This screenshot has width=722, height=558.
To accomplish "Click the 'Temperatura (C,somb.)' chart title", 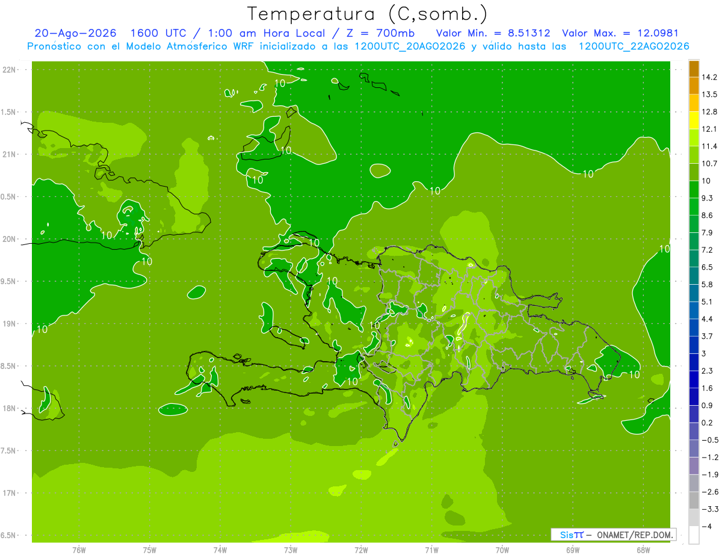I will click(368, 14).
